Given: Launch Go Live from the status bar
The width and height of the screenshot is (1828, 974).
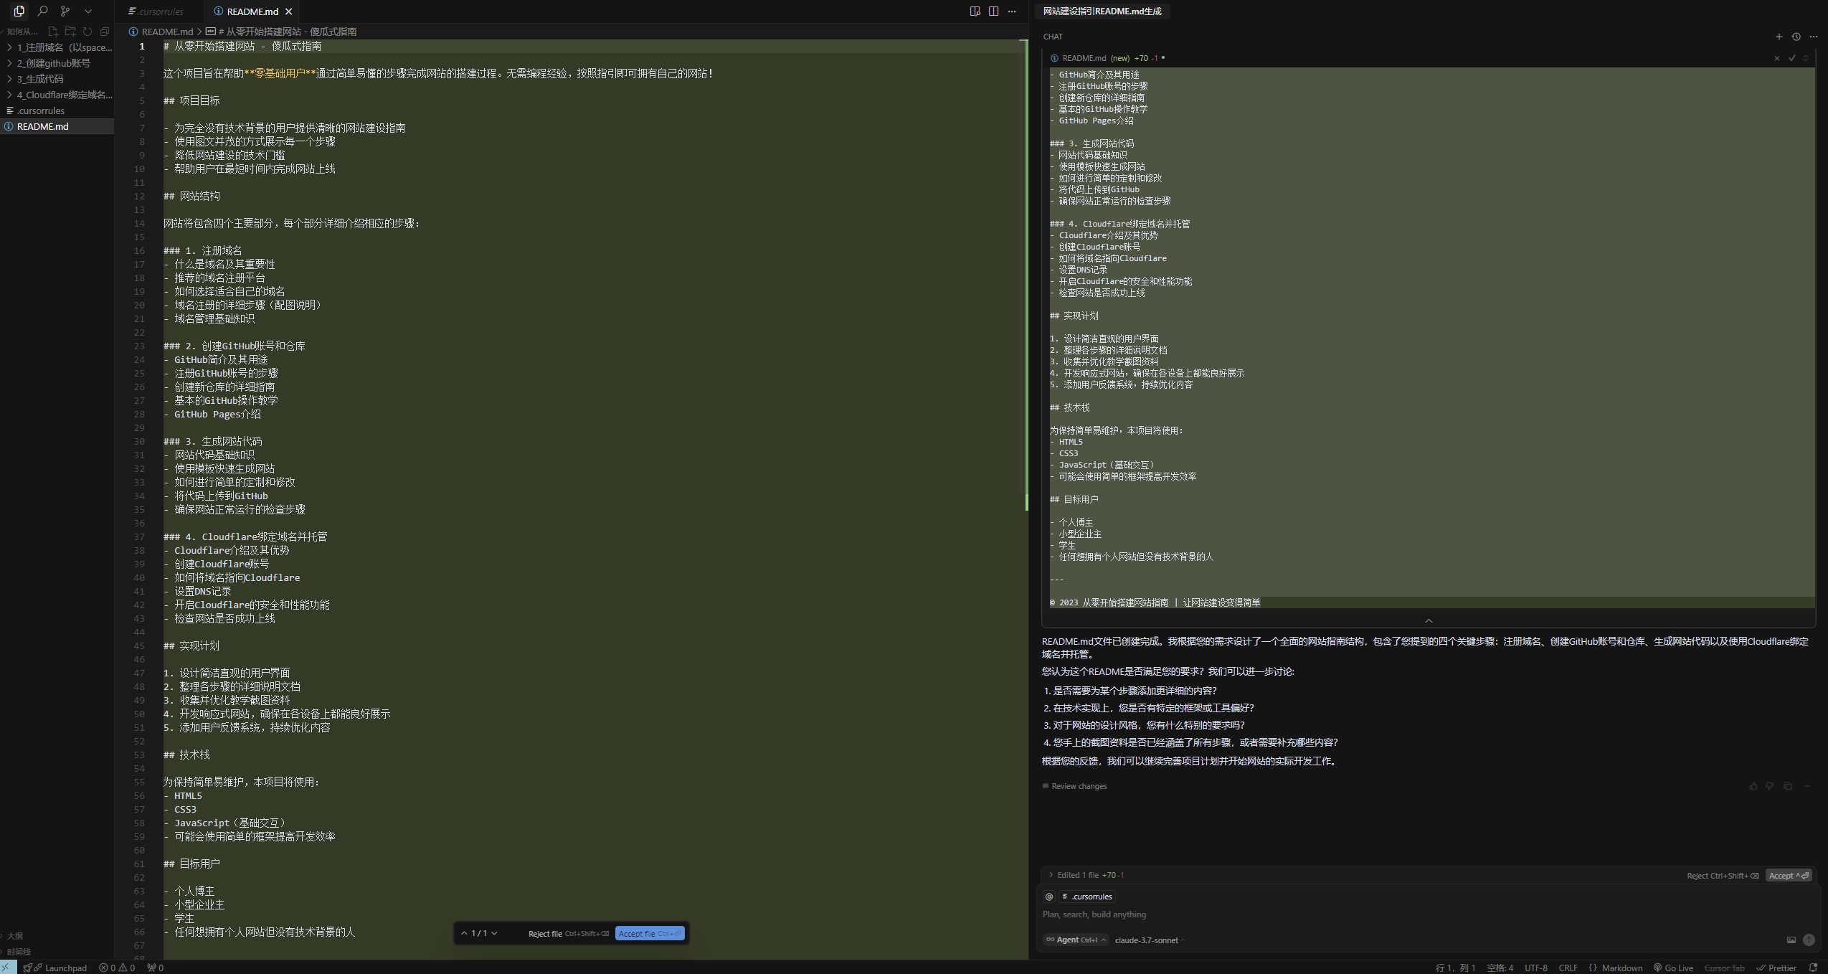Looking at the screenshot, I should pyautogui.click(x=1673, y=967).
